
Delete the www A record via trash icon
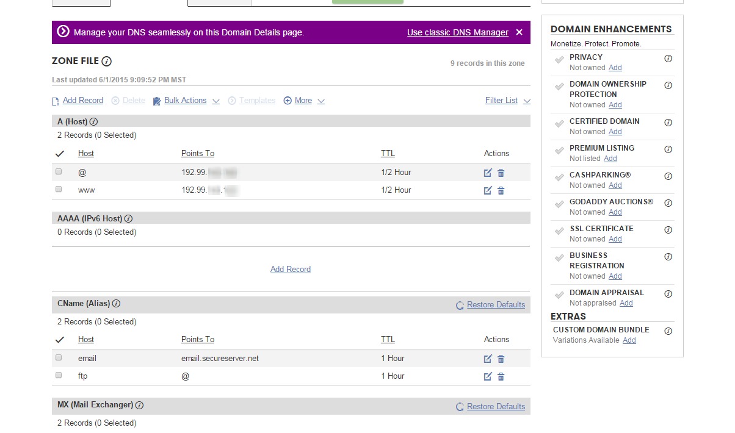tap(501, 190)
